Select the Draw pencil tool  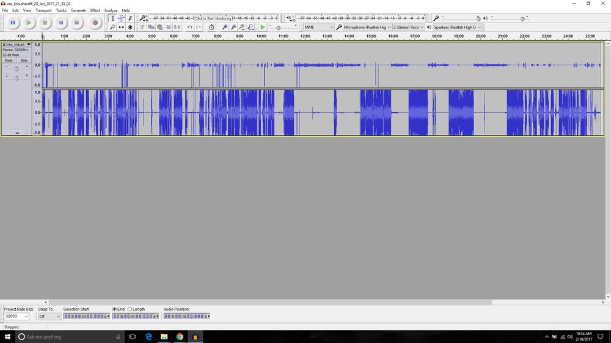click(130, 18)
